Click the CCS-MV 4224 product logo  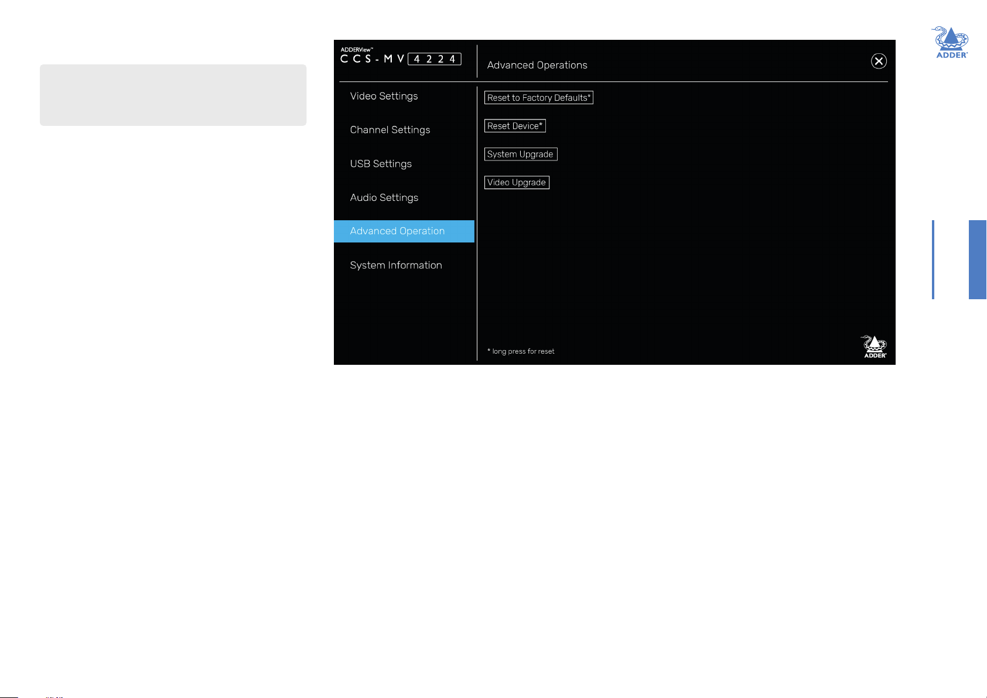point(401,56)
